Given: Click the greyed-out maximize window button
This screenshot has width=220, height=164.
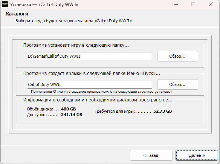Looking at the screenshot, I should coord(193,5).
